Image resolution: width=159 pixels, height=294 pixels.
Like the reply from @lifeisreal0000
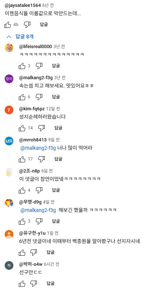pyautogui.click(x=22, y=66)
